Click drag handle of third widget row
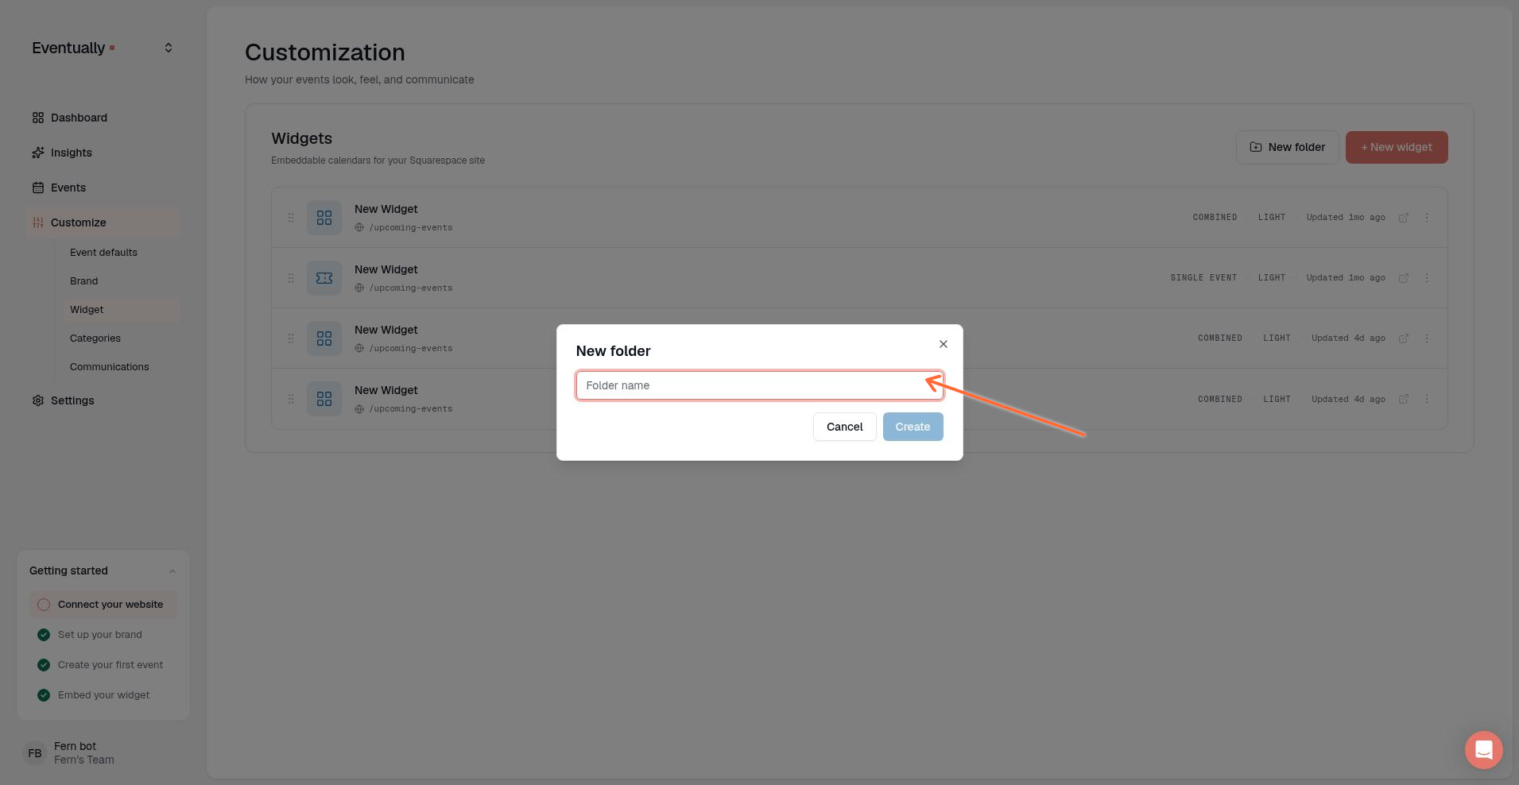The height and width of the screenshot is (785, 1519). coord(291,338)
